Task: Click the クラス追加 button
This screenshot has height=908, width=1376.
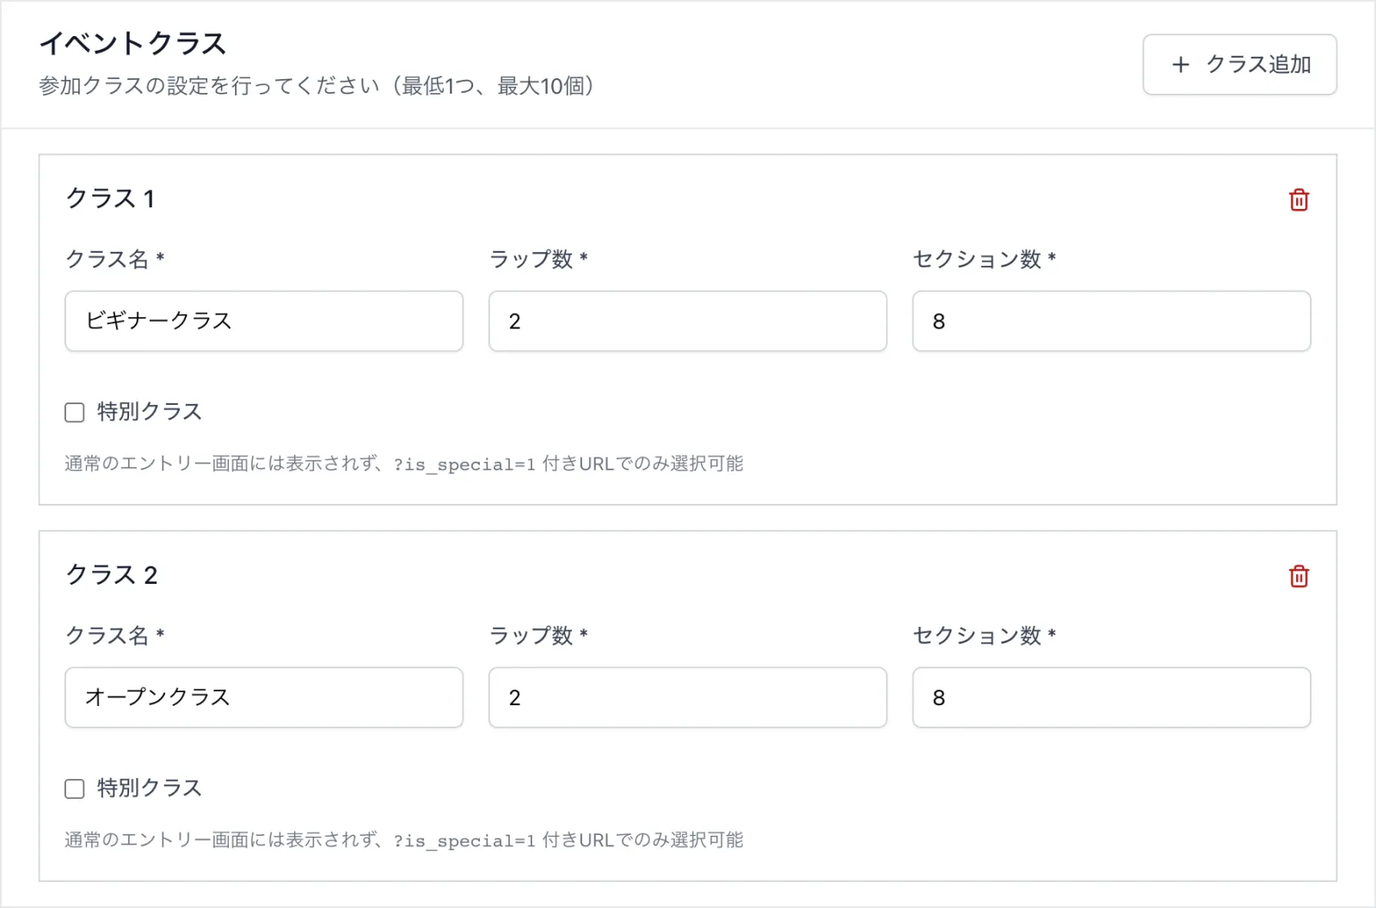Action: point(1239,64)
